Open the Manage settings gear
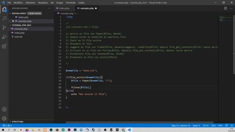The image size is (235, 132). (4, 118)
